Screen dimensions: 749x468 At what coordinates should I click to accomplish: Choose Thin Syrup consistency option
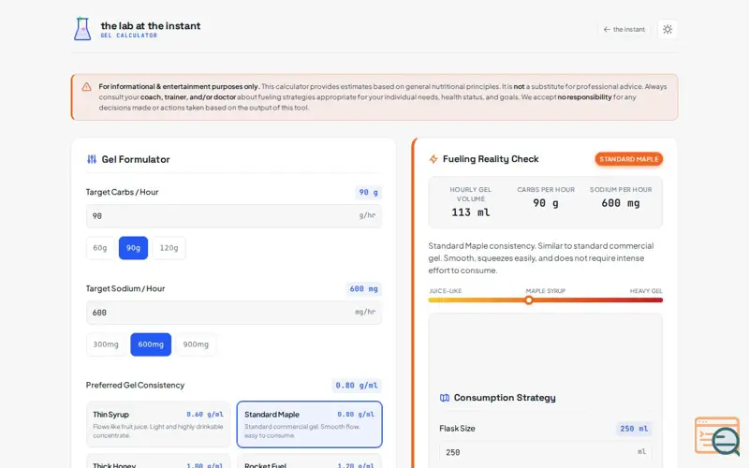pyautogui.click(x=158, y=424)
